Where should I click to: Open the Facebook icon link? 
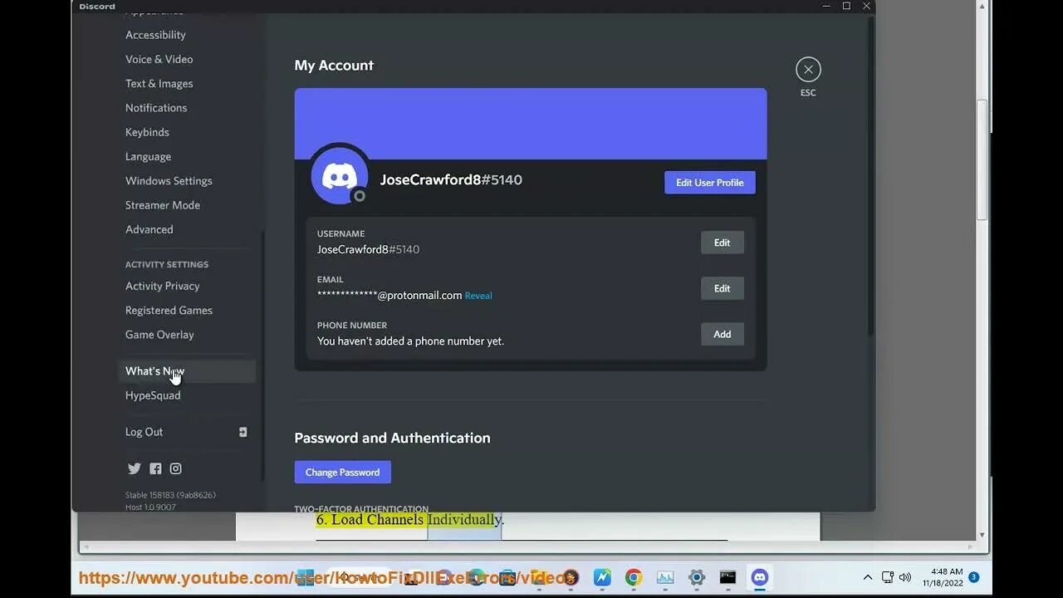click(155, 468)
